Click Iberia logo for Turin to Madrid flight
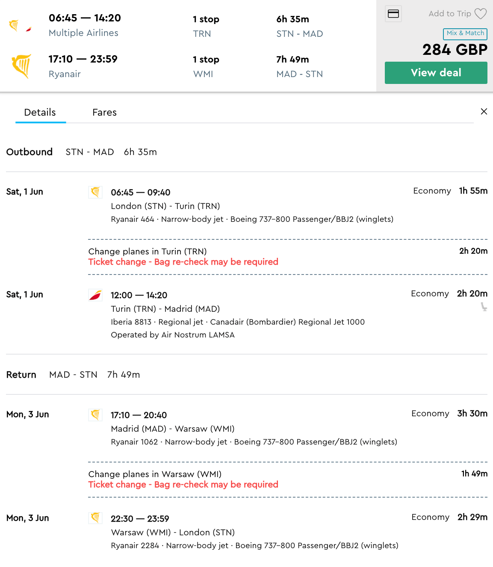 point(95,295)
